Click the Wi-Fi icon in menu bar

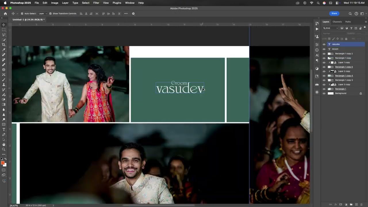point(312,3)
